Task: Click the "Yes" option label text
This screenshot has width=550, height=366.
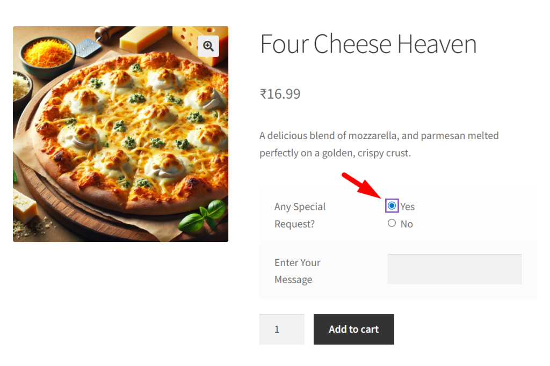Action: point(408,207)
